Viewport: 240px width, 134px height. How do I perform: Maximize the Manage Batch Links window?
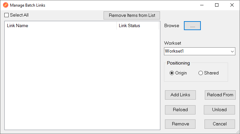point(217,5)
